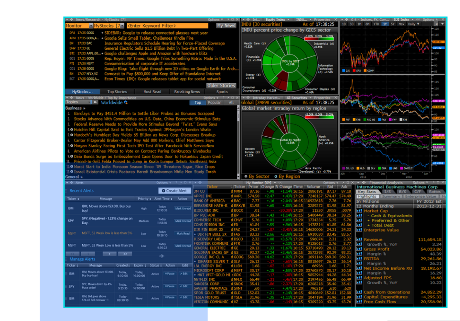Toggle the UNG series in commodities legend
460x321 pixels.
click(393, 168)
